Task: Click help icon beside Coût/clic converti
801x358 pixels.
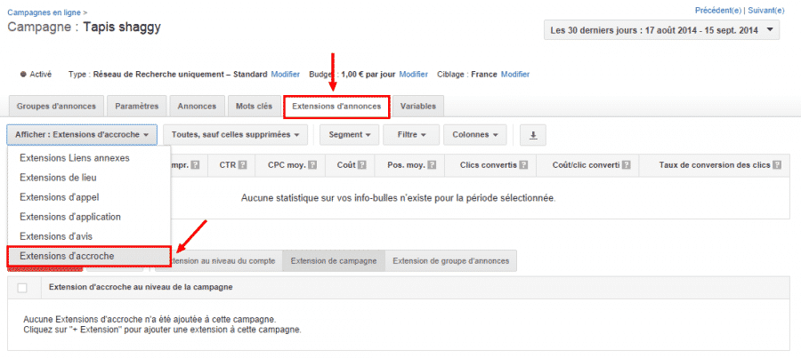Action: pyautogui.click(x=627, y=165)
